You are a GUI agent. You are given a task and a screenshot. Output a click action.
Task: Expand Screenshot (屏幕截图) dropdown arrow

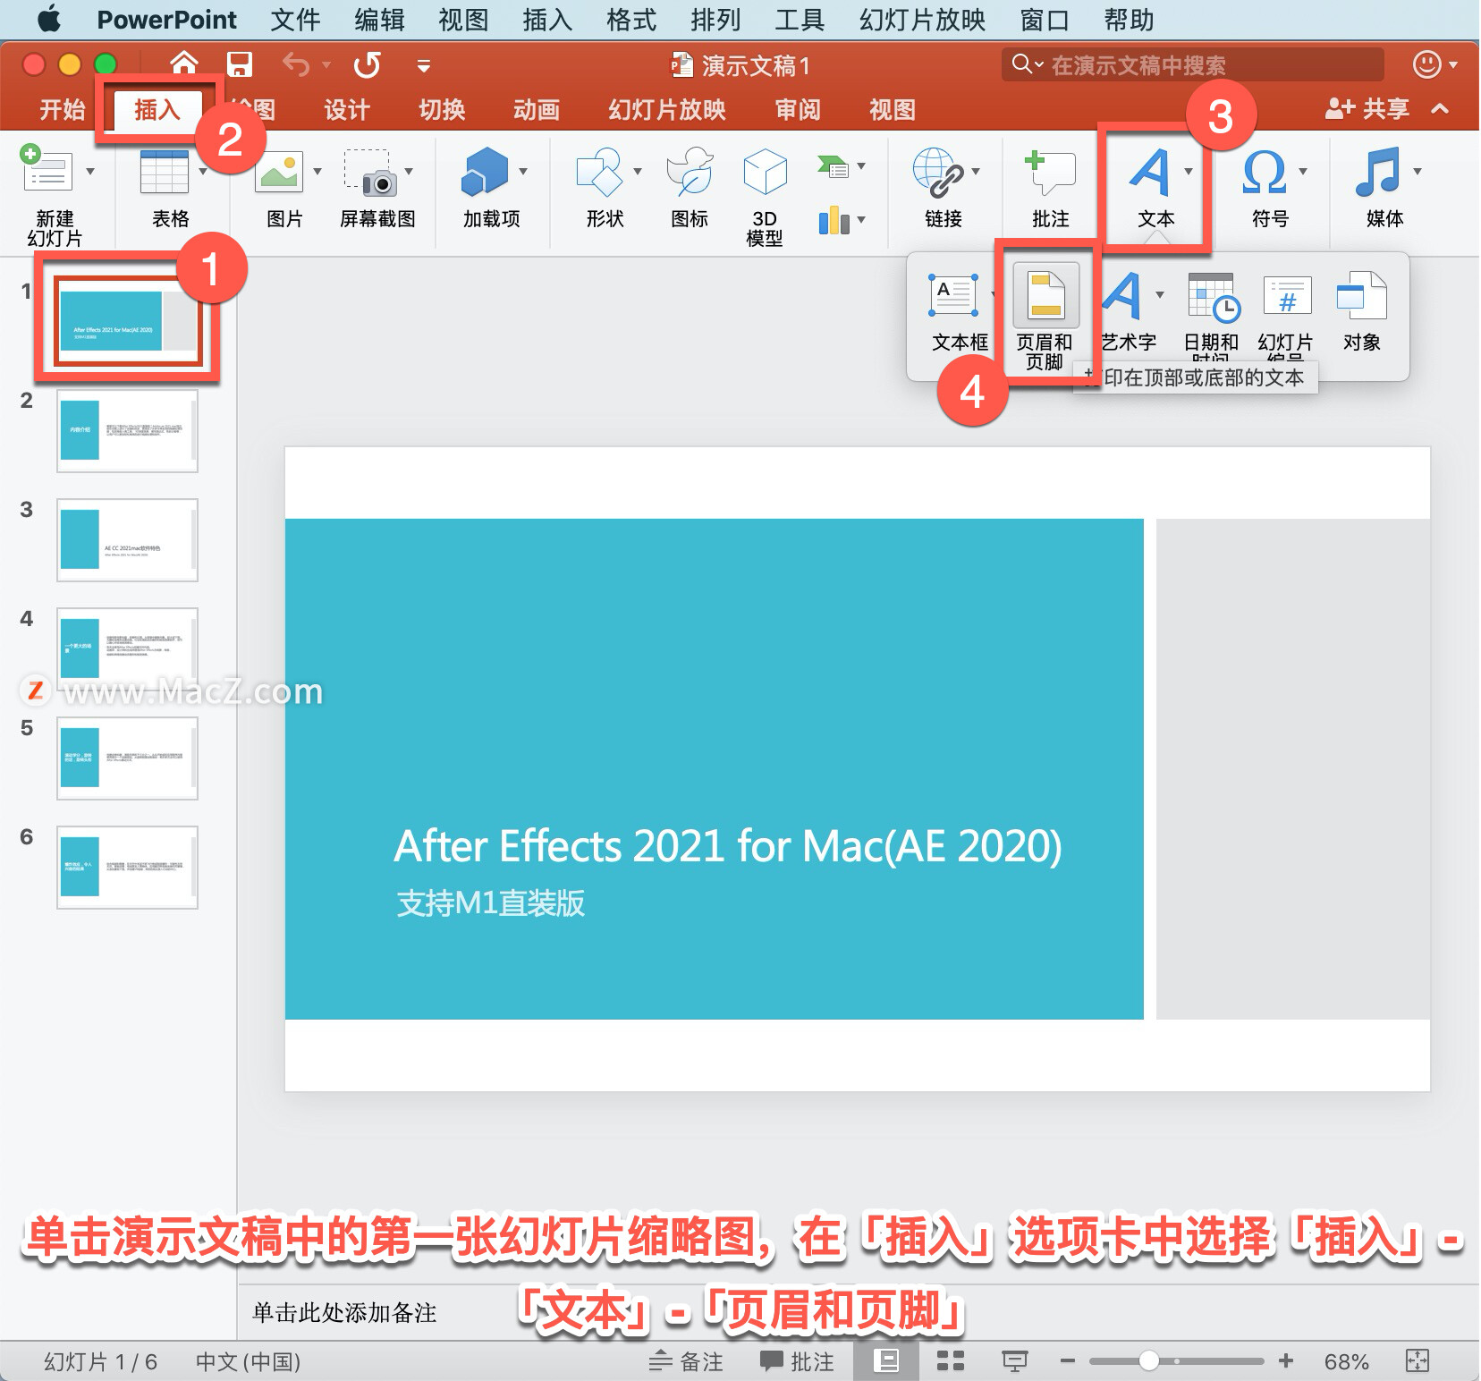tap(409, 171)
